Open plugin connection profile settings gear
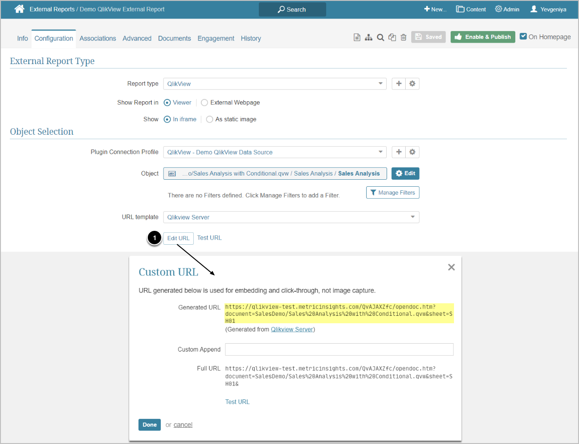The image size is (579, 444). click(412, 152)
